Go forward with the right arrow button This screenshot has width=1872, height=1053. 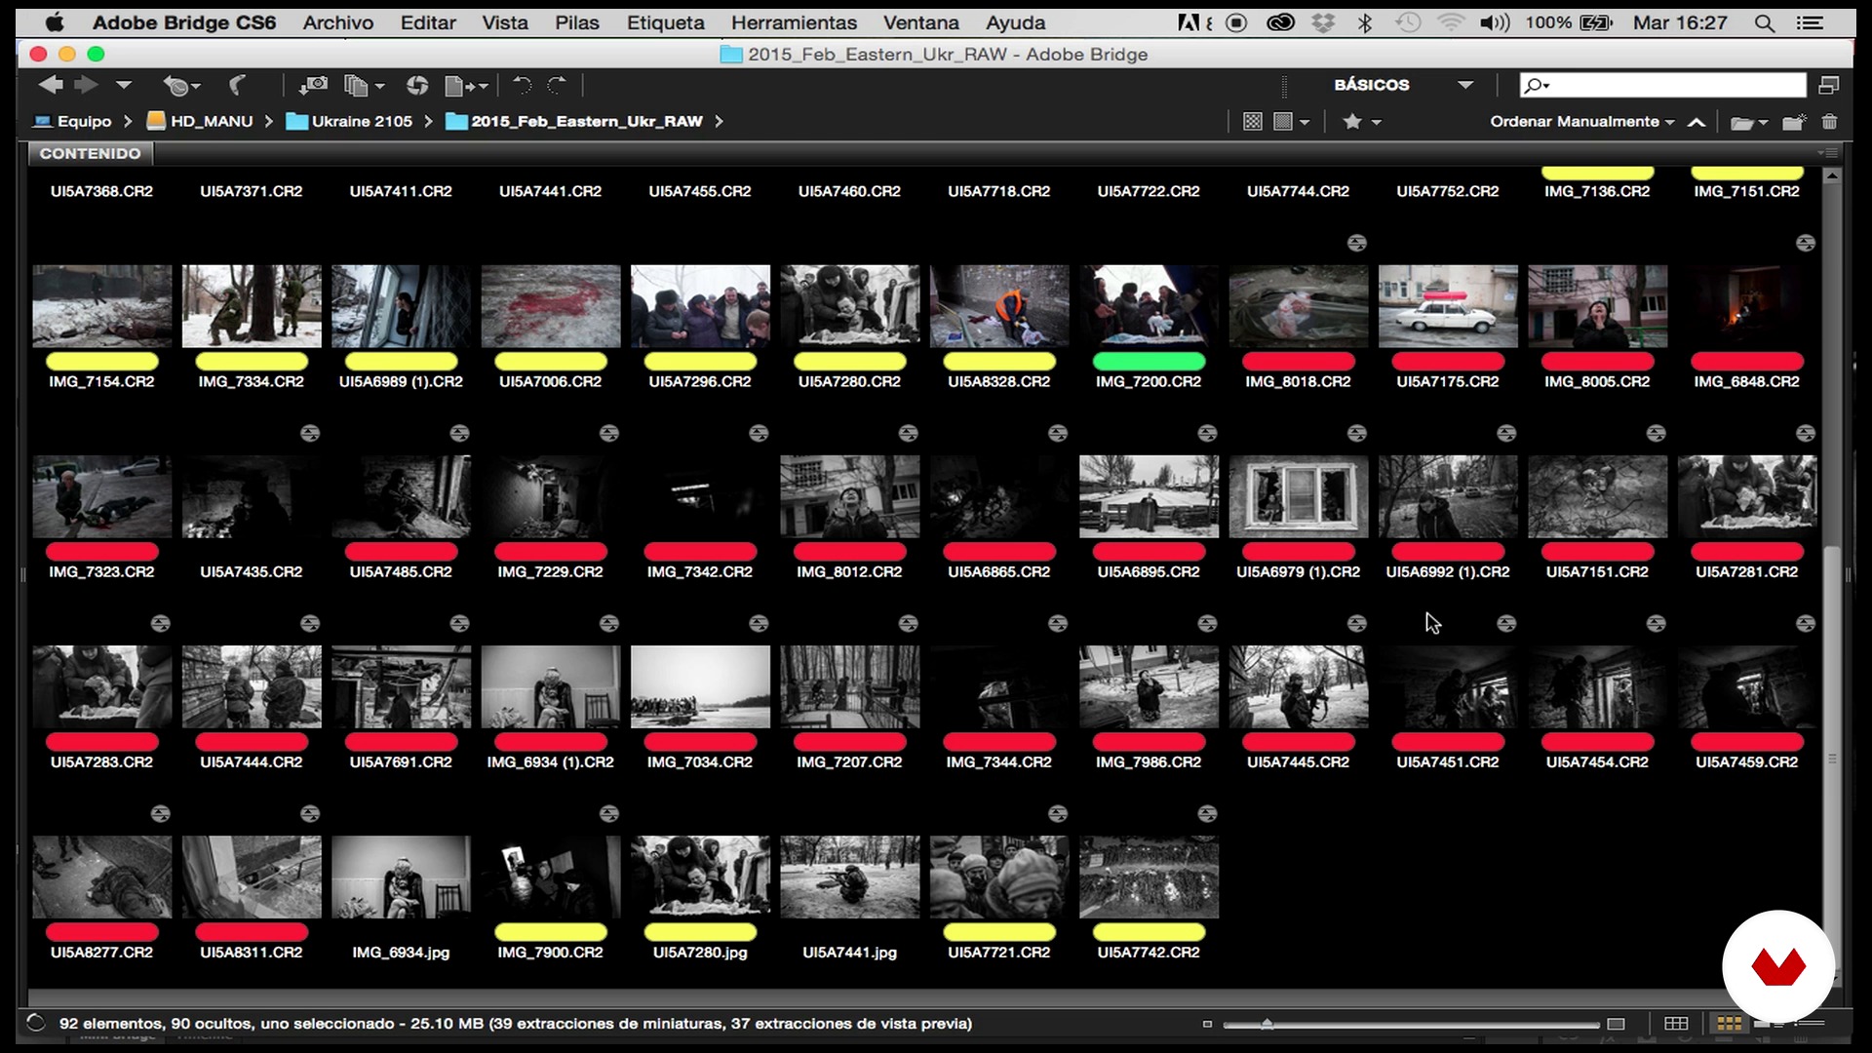[x=87, y=86]
